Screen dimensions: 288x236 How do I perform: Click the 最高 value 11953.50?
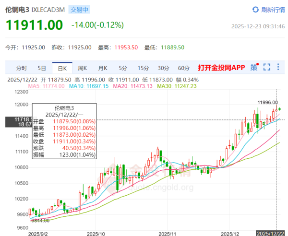pyautogui.click(x=126, y=47)
